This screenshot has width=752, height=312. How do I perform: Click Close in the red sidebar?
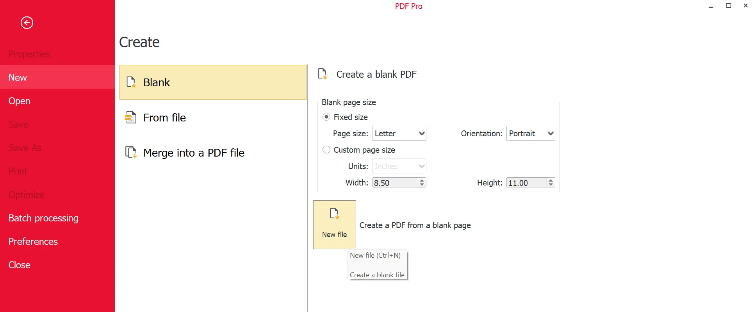tap(20, 265)
